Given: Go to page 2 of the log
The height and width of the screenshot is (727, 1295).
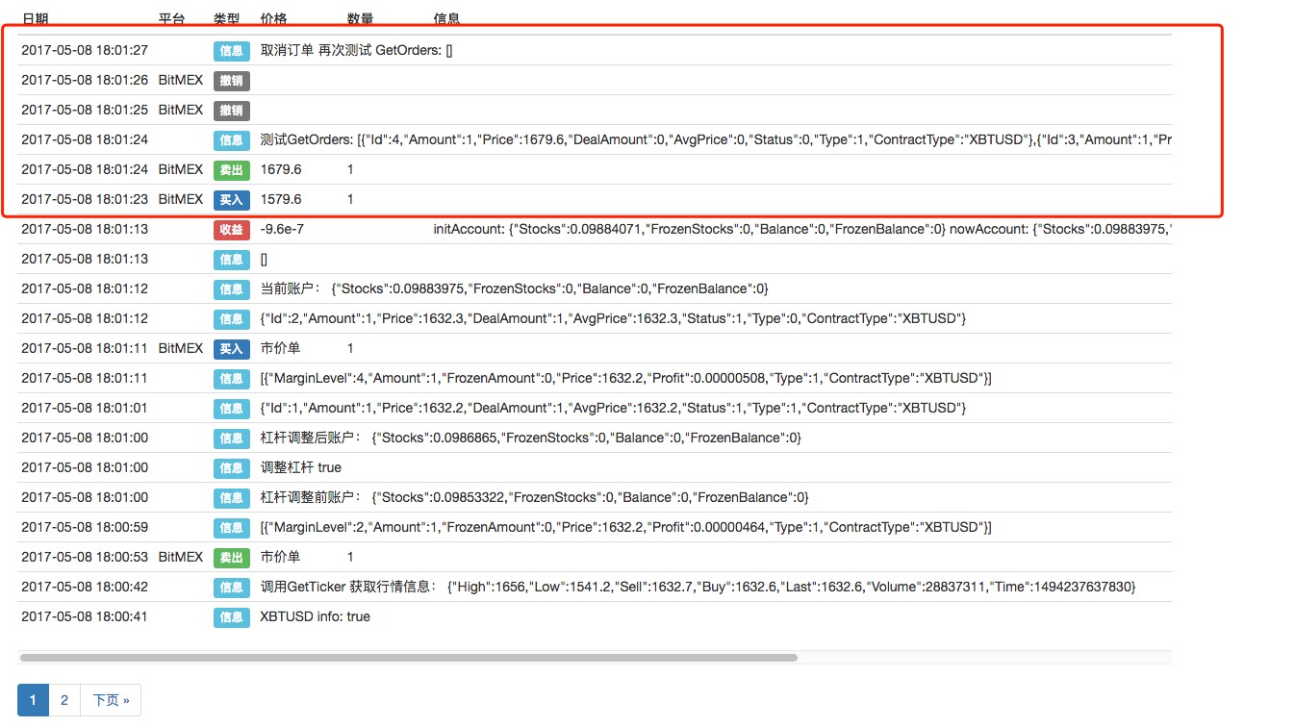Looking at the screenshot, I should pos(64,700).
